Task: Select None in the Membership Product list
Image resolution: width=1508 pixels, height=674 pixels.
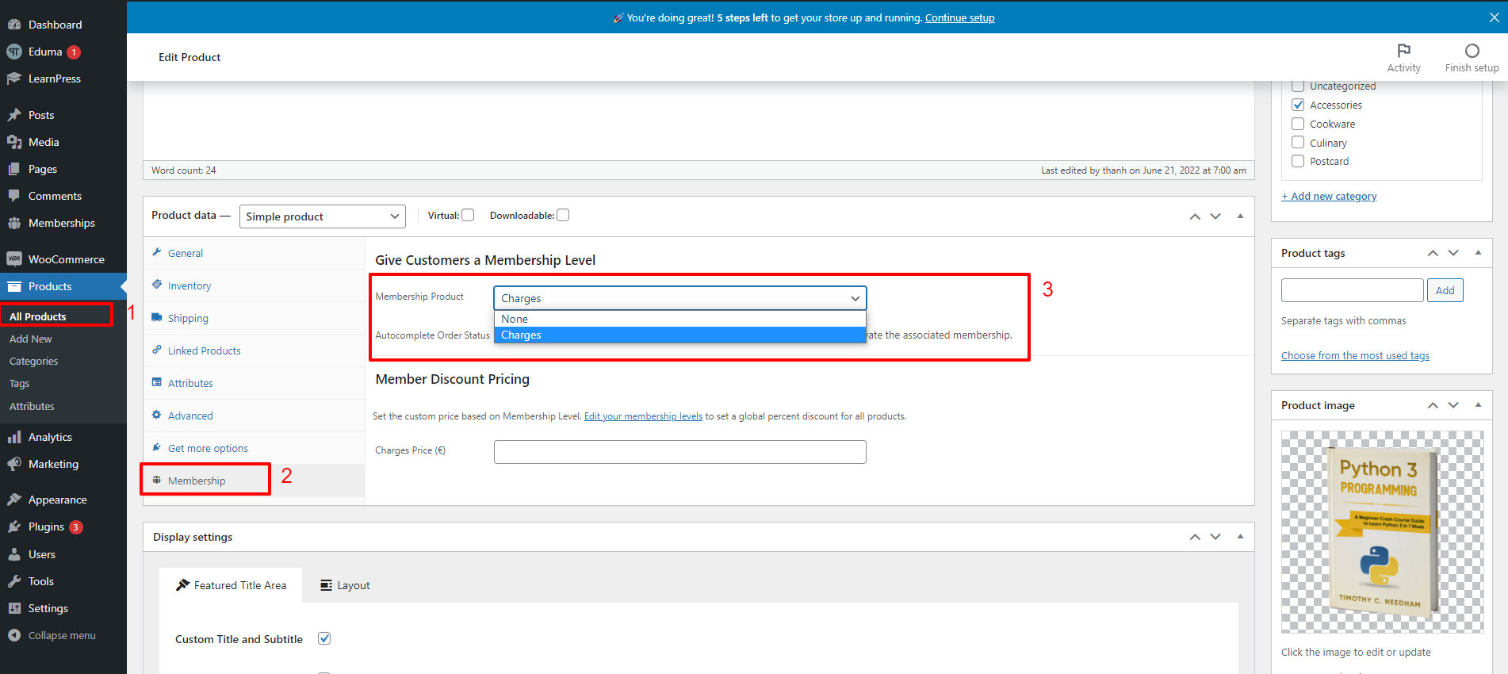Action: (x=679, y=319)
